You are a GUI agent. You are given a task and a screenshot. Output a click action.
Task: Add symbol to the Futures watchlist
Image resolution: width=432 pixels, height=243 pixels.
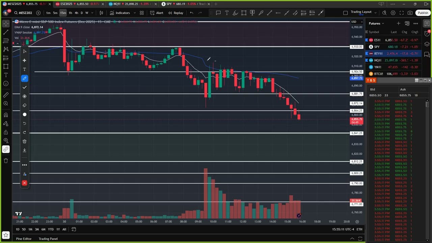point(399,23)
